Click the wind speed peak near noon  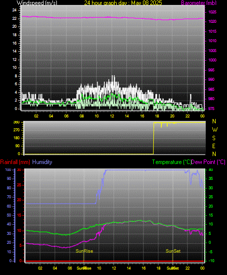[x=113, y=76]
